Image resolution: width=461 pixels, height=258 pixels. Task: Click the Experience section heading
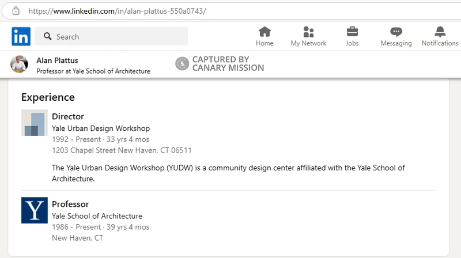pos(48,97)
